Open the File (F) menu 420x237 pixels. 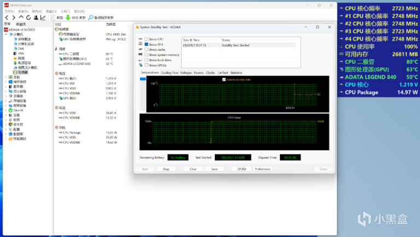(x=9, y=11)
